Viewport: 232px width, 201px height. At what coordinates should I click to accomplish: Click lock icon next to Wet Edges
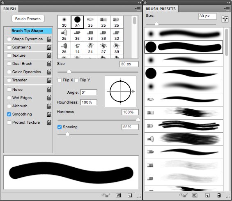click(49, 98)
